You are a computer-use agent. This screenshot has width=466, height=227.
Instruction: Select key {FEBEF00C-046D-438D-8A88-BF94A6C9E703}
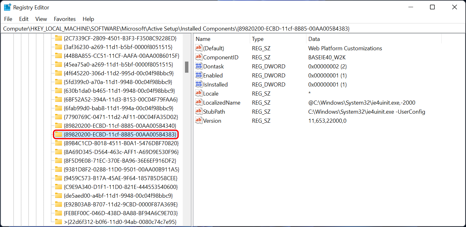click(x=120, y=213)
